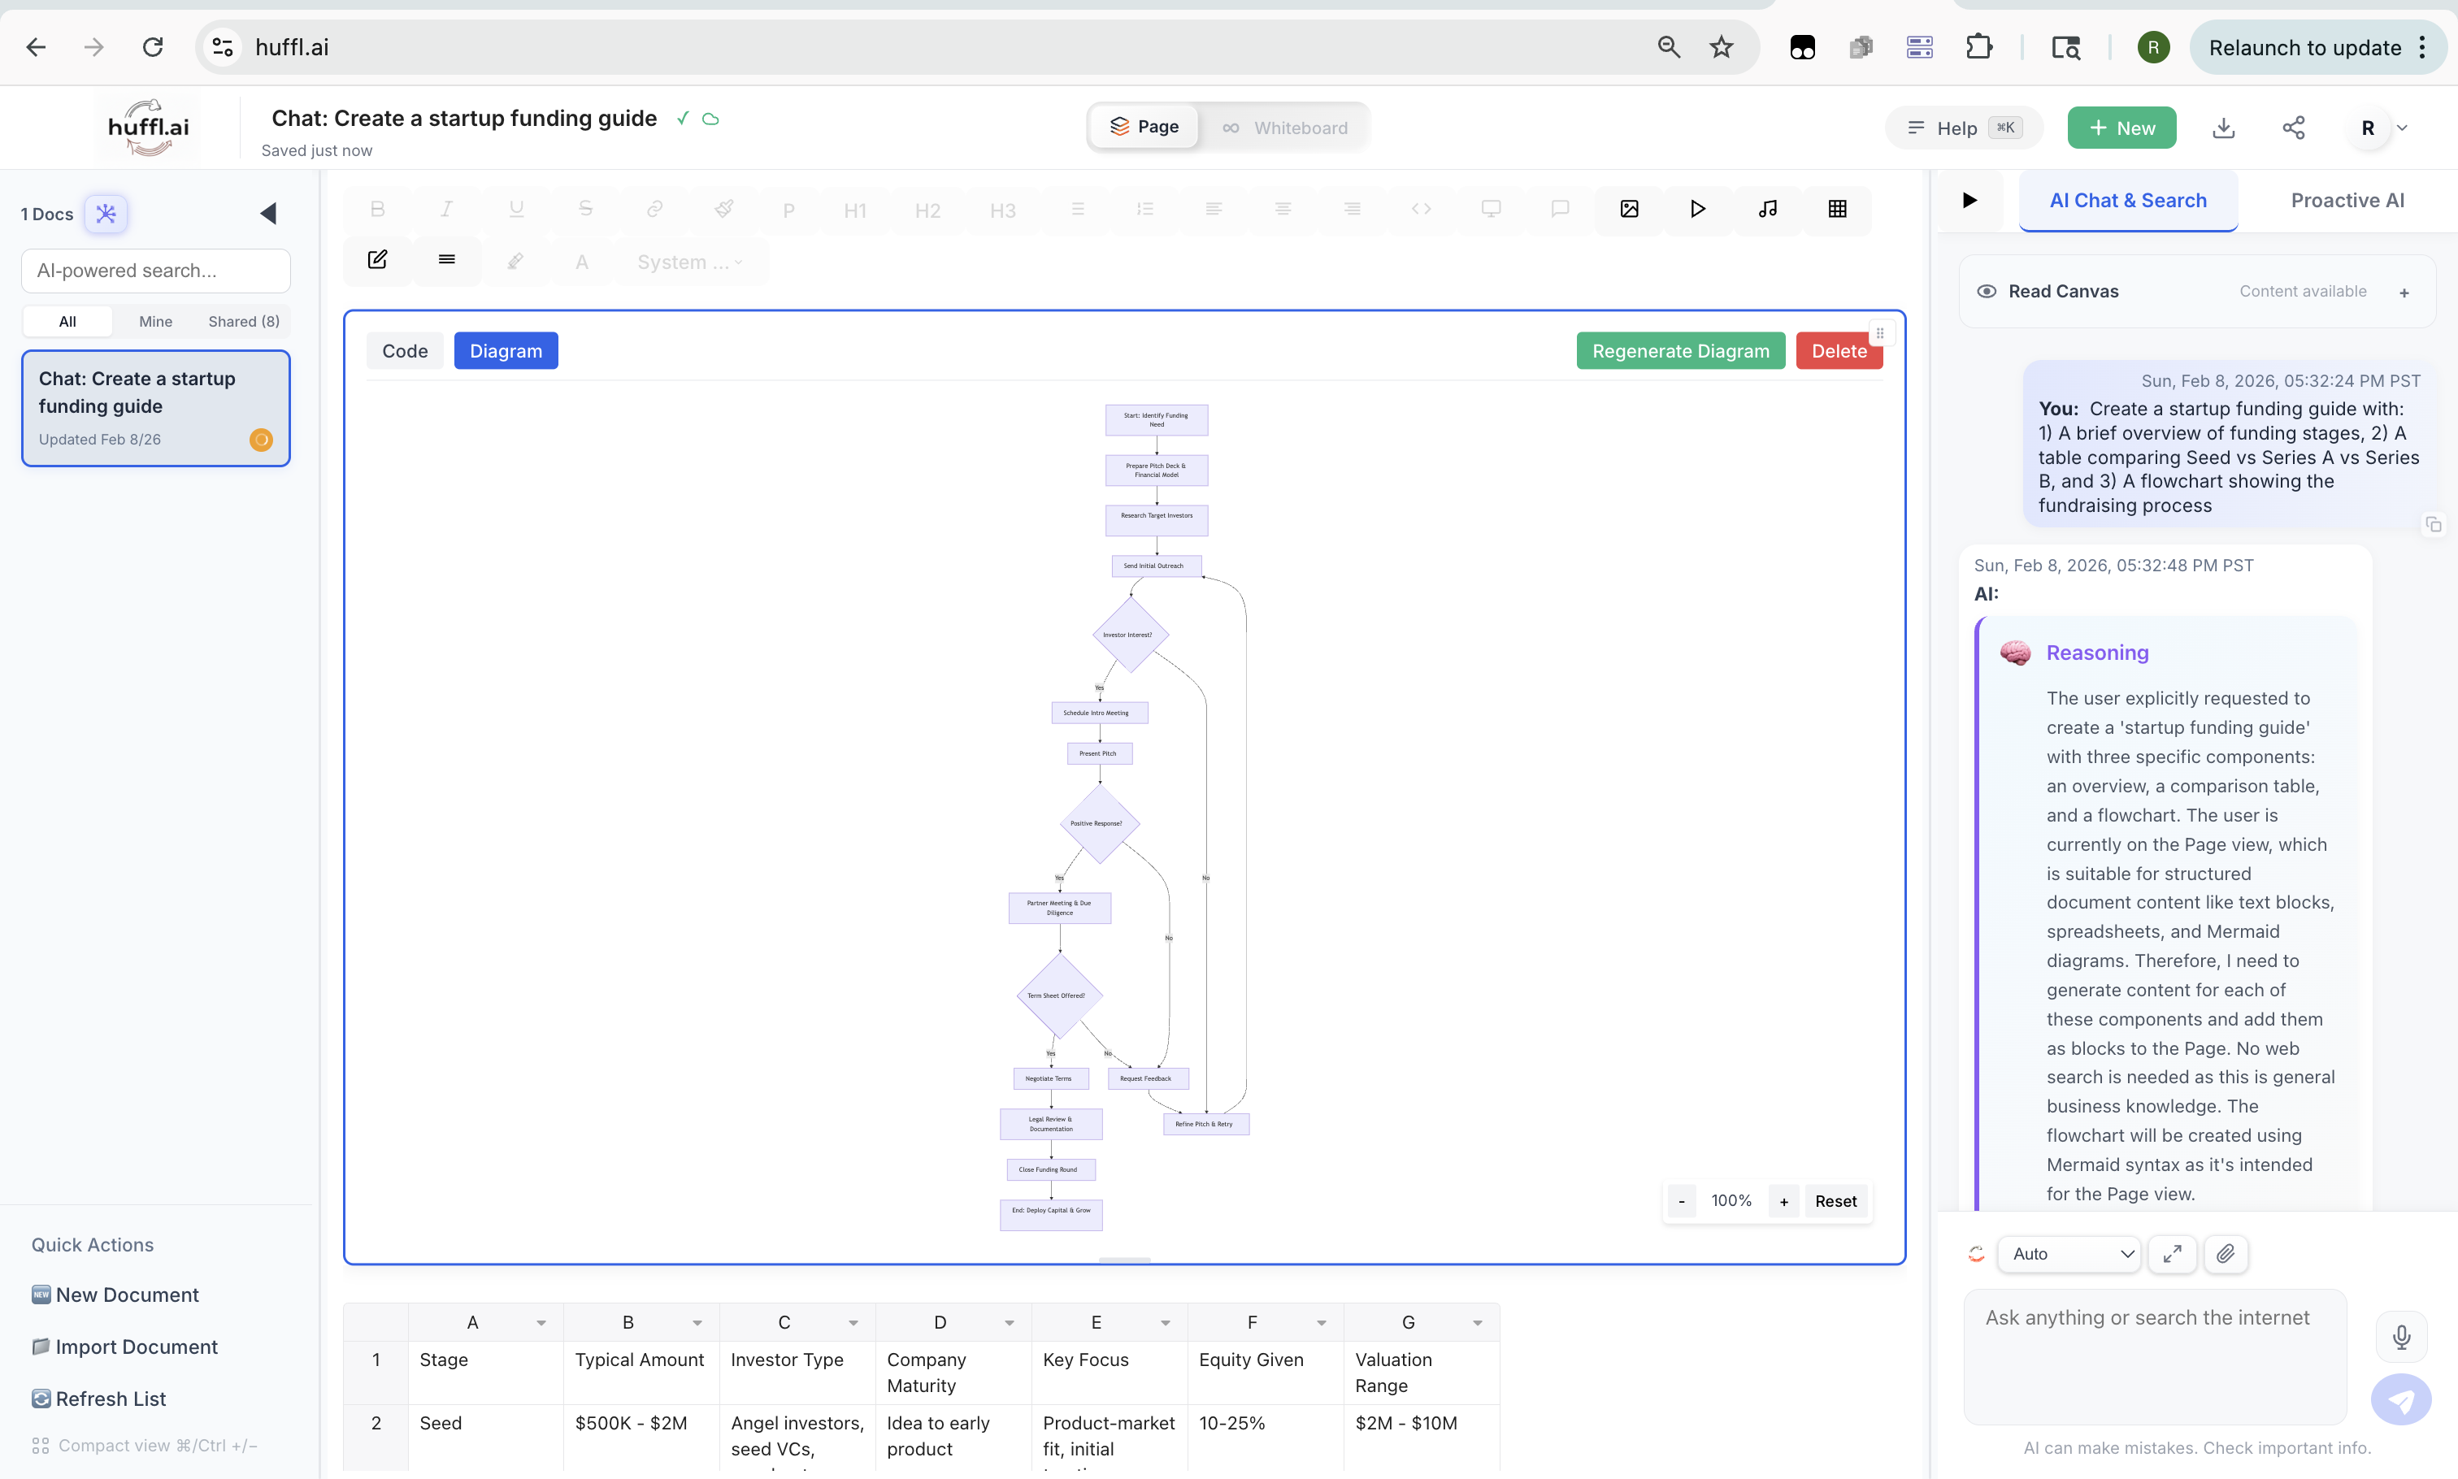The width and height of the screenshot is (2458, 1479).
Task: Insert a table using grid icon
Action: [1837, 208]
